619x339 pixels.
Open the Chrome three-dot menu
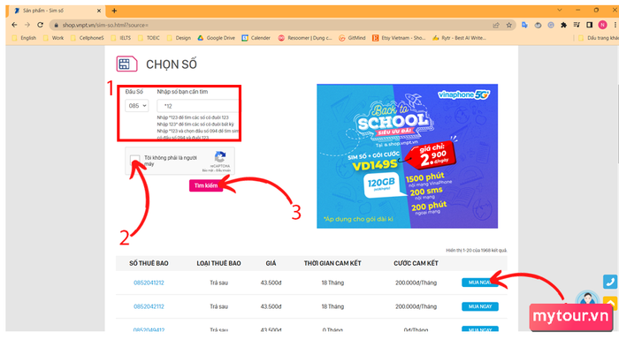tap(615, 25)
